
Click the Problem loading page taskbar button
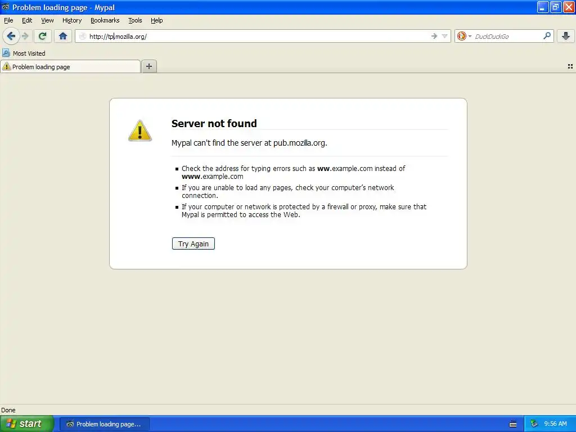click(104, 424)
